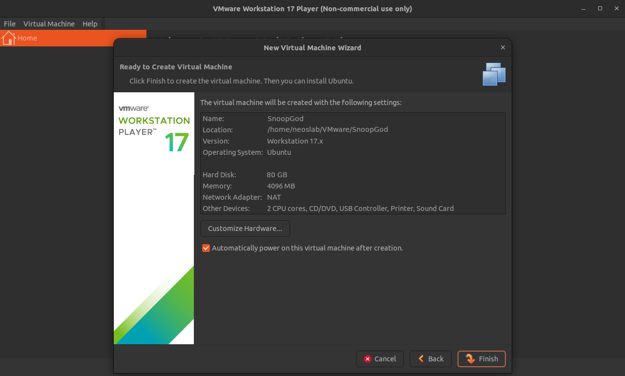
Task: Click the memory value 4096 MB
Action: [281, 186]
